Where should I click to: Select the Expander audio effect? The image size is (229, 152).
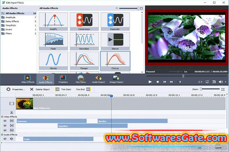[x=115, y=22]
